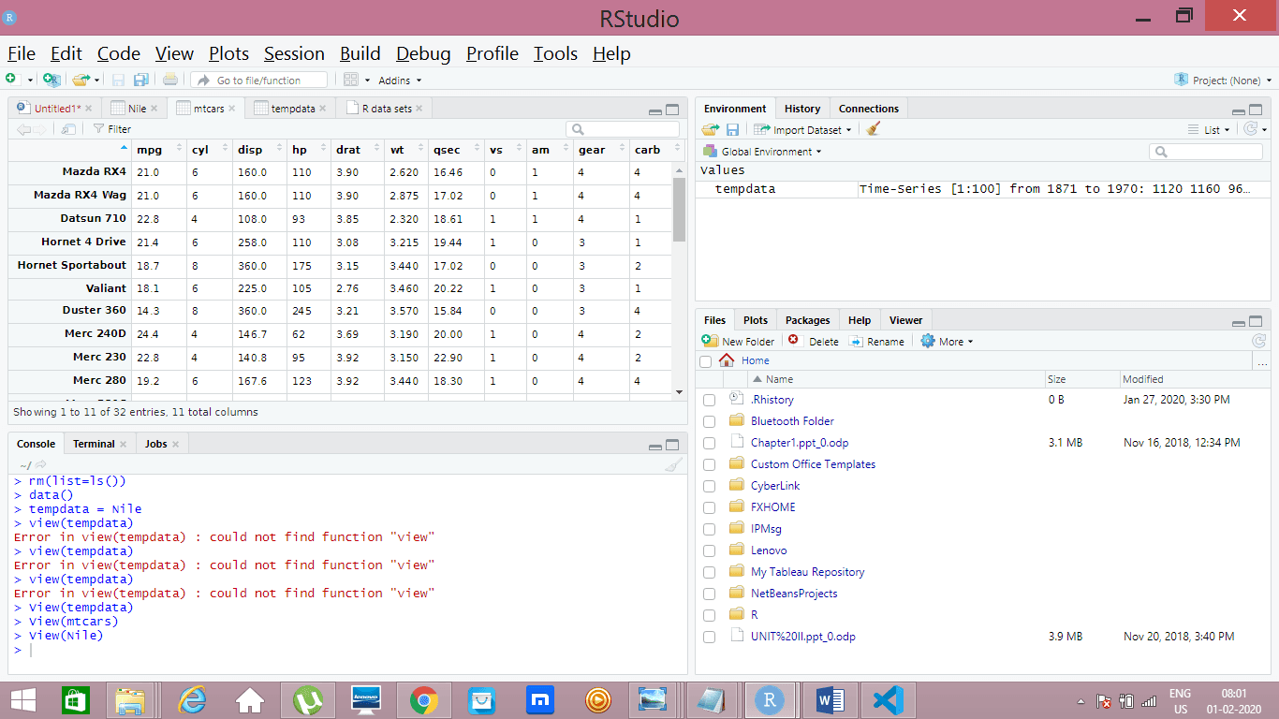The width and height of the screenshot is (1279, 719).
Task: Tick the Bluetooth Folder checkbox
Action: click(709, 422)
